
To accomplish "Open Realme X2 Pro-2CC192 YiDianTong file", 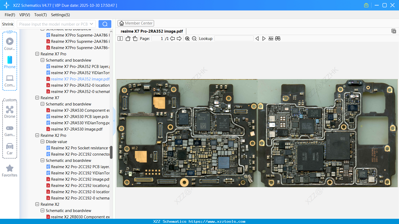I will [78, 173].
